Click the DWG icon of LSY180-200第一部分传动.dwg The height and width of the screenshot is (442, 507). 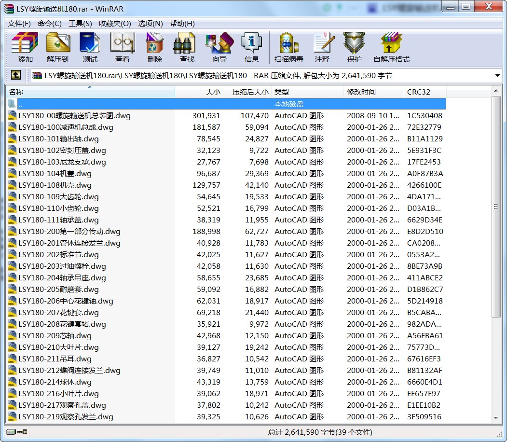click(12, 231)
